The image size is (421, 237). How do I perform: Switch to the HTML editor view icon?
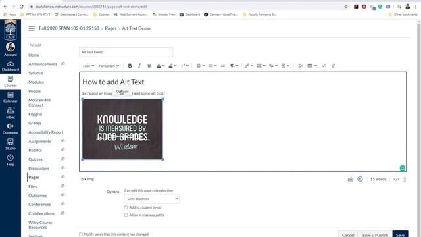[396, 179]
